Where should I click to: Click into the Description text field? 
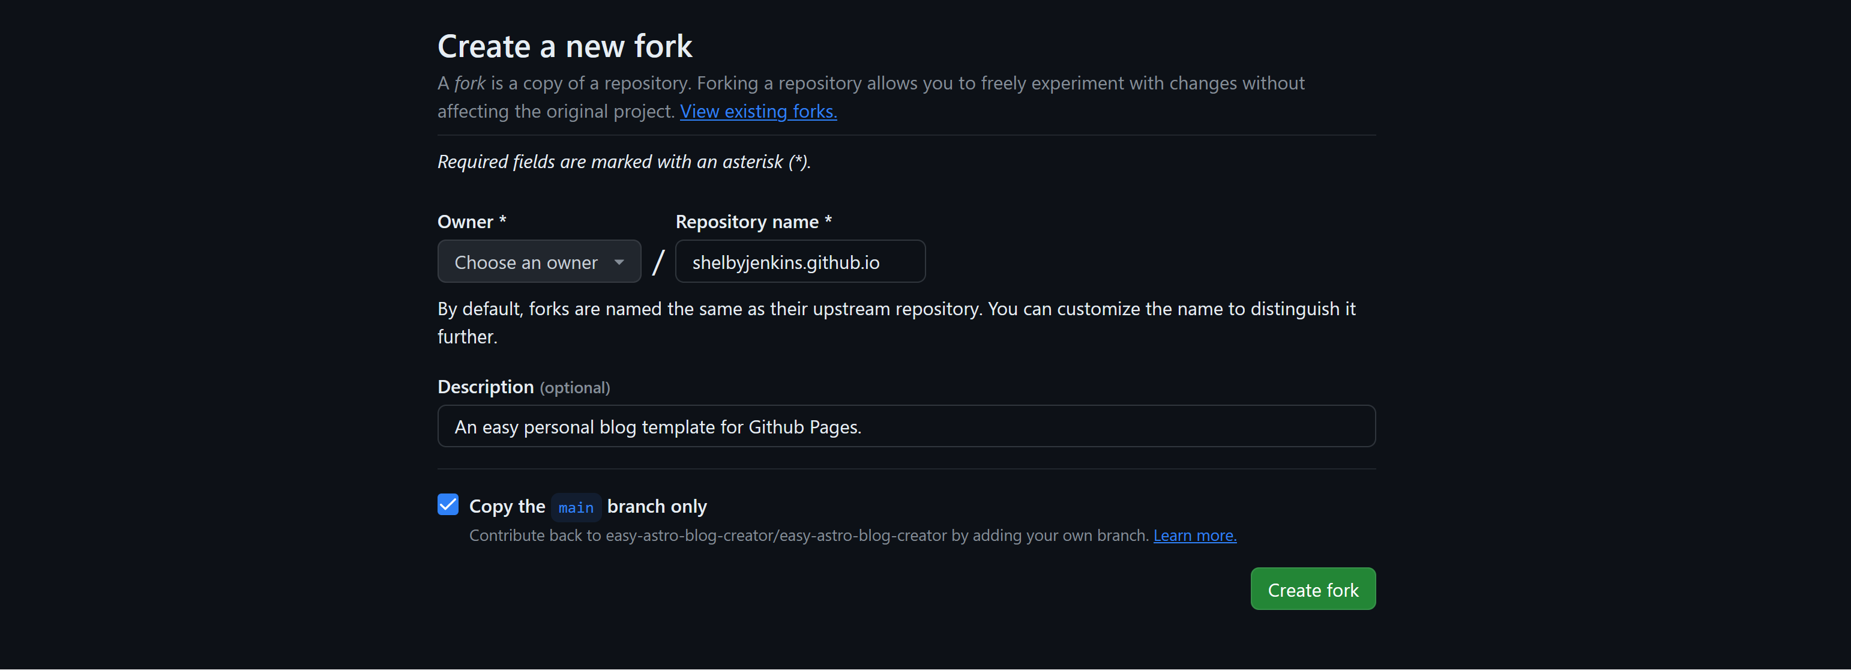tap(905, 426)
